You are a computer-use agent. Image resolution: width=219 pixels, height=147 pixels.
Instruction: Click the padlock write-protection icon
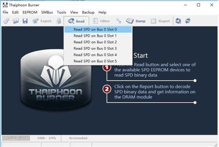pos(58,21)
